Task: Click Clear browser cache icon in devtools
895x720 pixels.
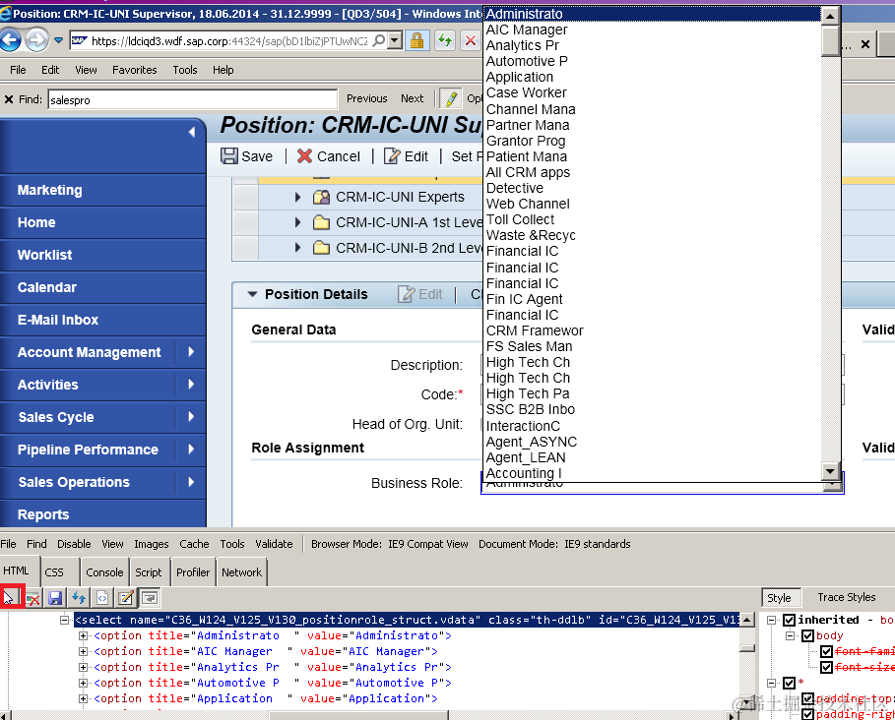Action: tap(33, 597)
